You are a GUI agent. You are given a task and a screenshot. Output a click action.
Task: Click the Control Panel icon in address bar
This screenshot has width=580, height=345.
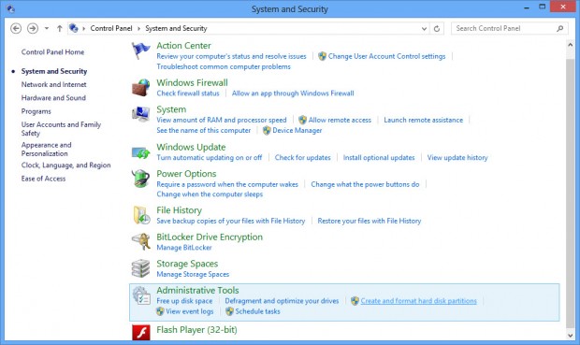(74, 28)
